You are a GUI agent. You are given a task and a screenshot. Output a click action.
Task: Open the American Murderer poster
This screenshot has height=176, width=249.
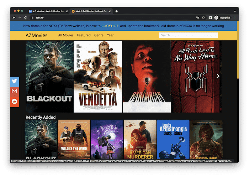click(140, 140)
